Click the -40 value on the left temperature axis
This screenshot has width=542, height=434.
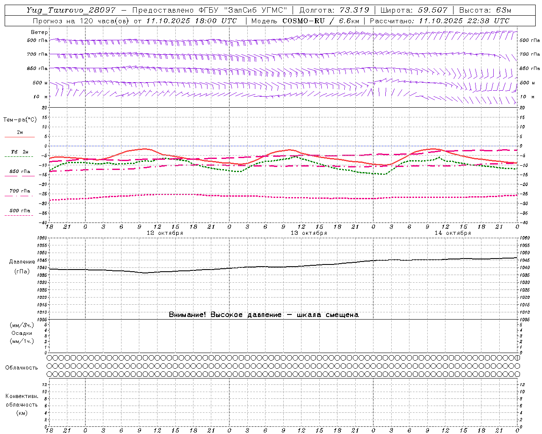click(43, 223)
